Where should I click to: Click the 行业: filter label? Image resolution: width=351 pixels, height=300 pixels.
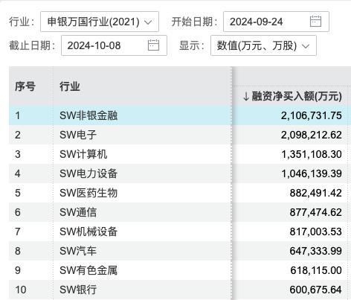pyautogui.click(x=22, y=22)
